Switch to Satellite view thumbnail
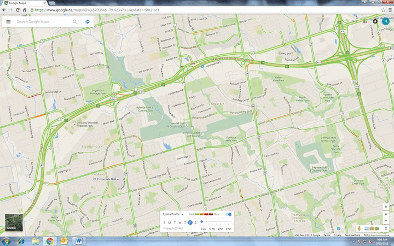The image size is (394, 246). 11,221
